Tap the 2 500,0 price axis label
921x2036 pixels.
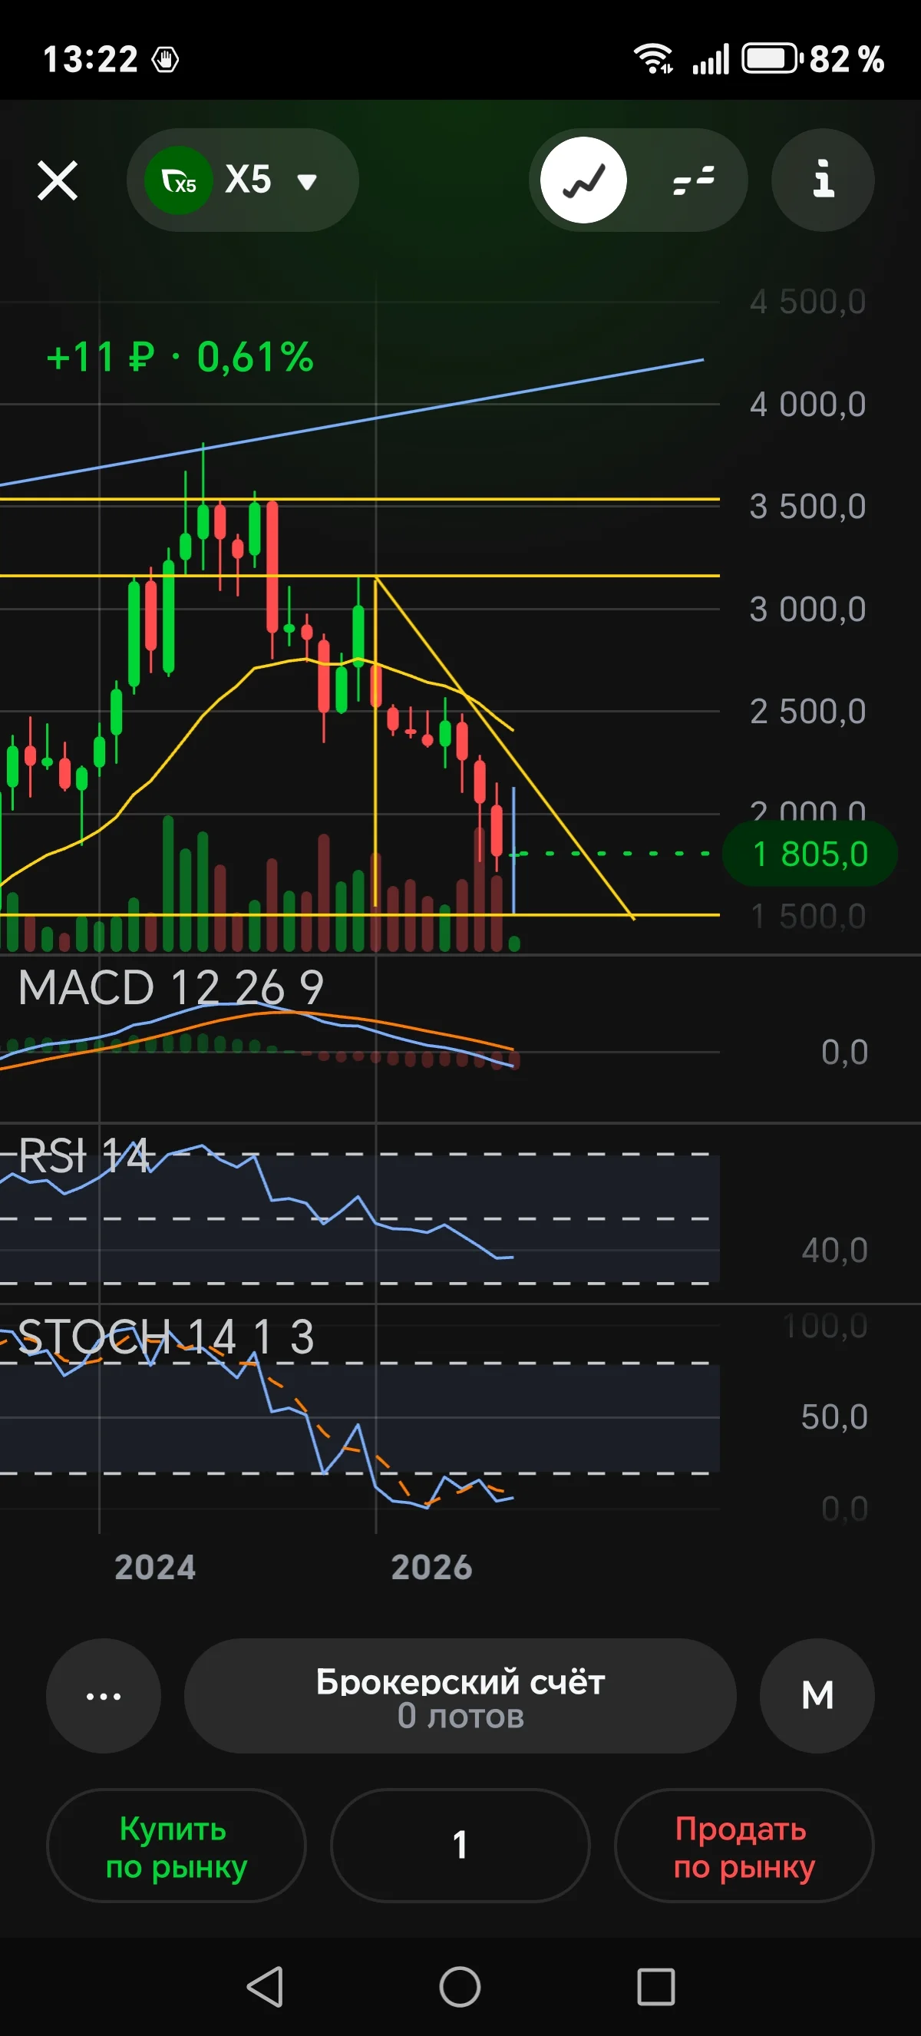coord(808,712)
